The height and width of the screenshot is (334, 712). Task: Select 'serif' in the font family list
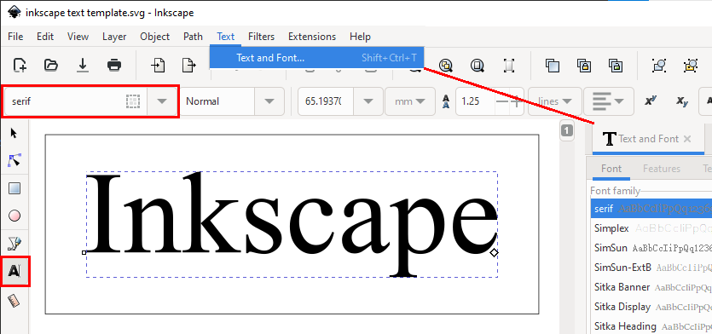[x=651, y=209]
